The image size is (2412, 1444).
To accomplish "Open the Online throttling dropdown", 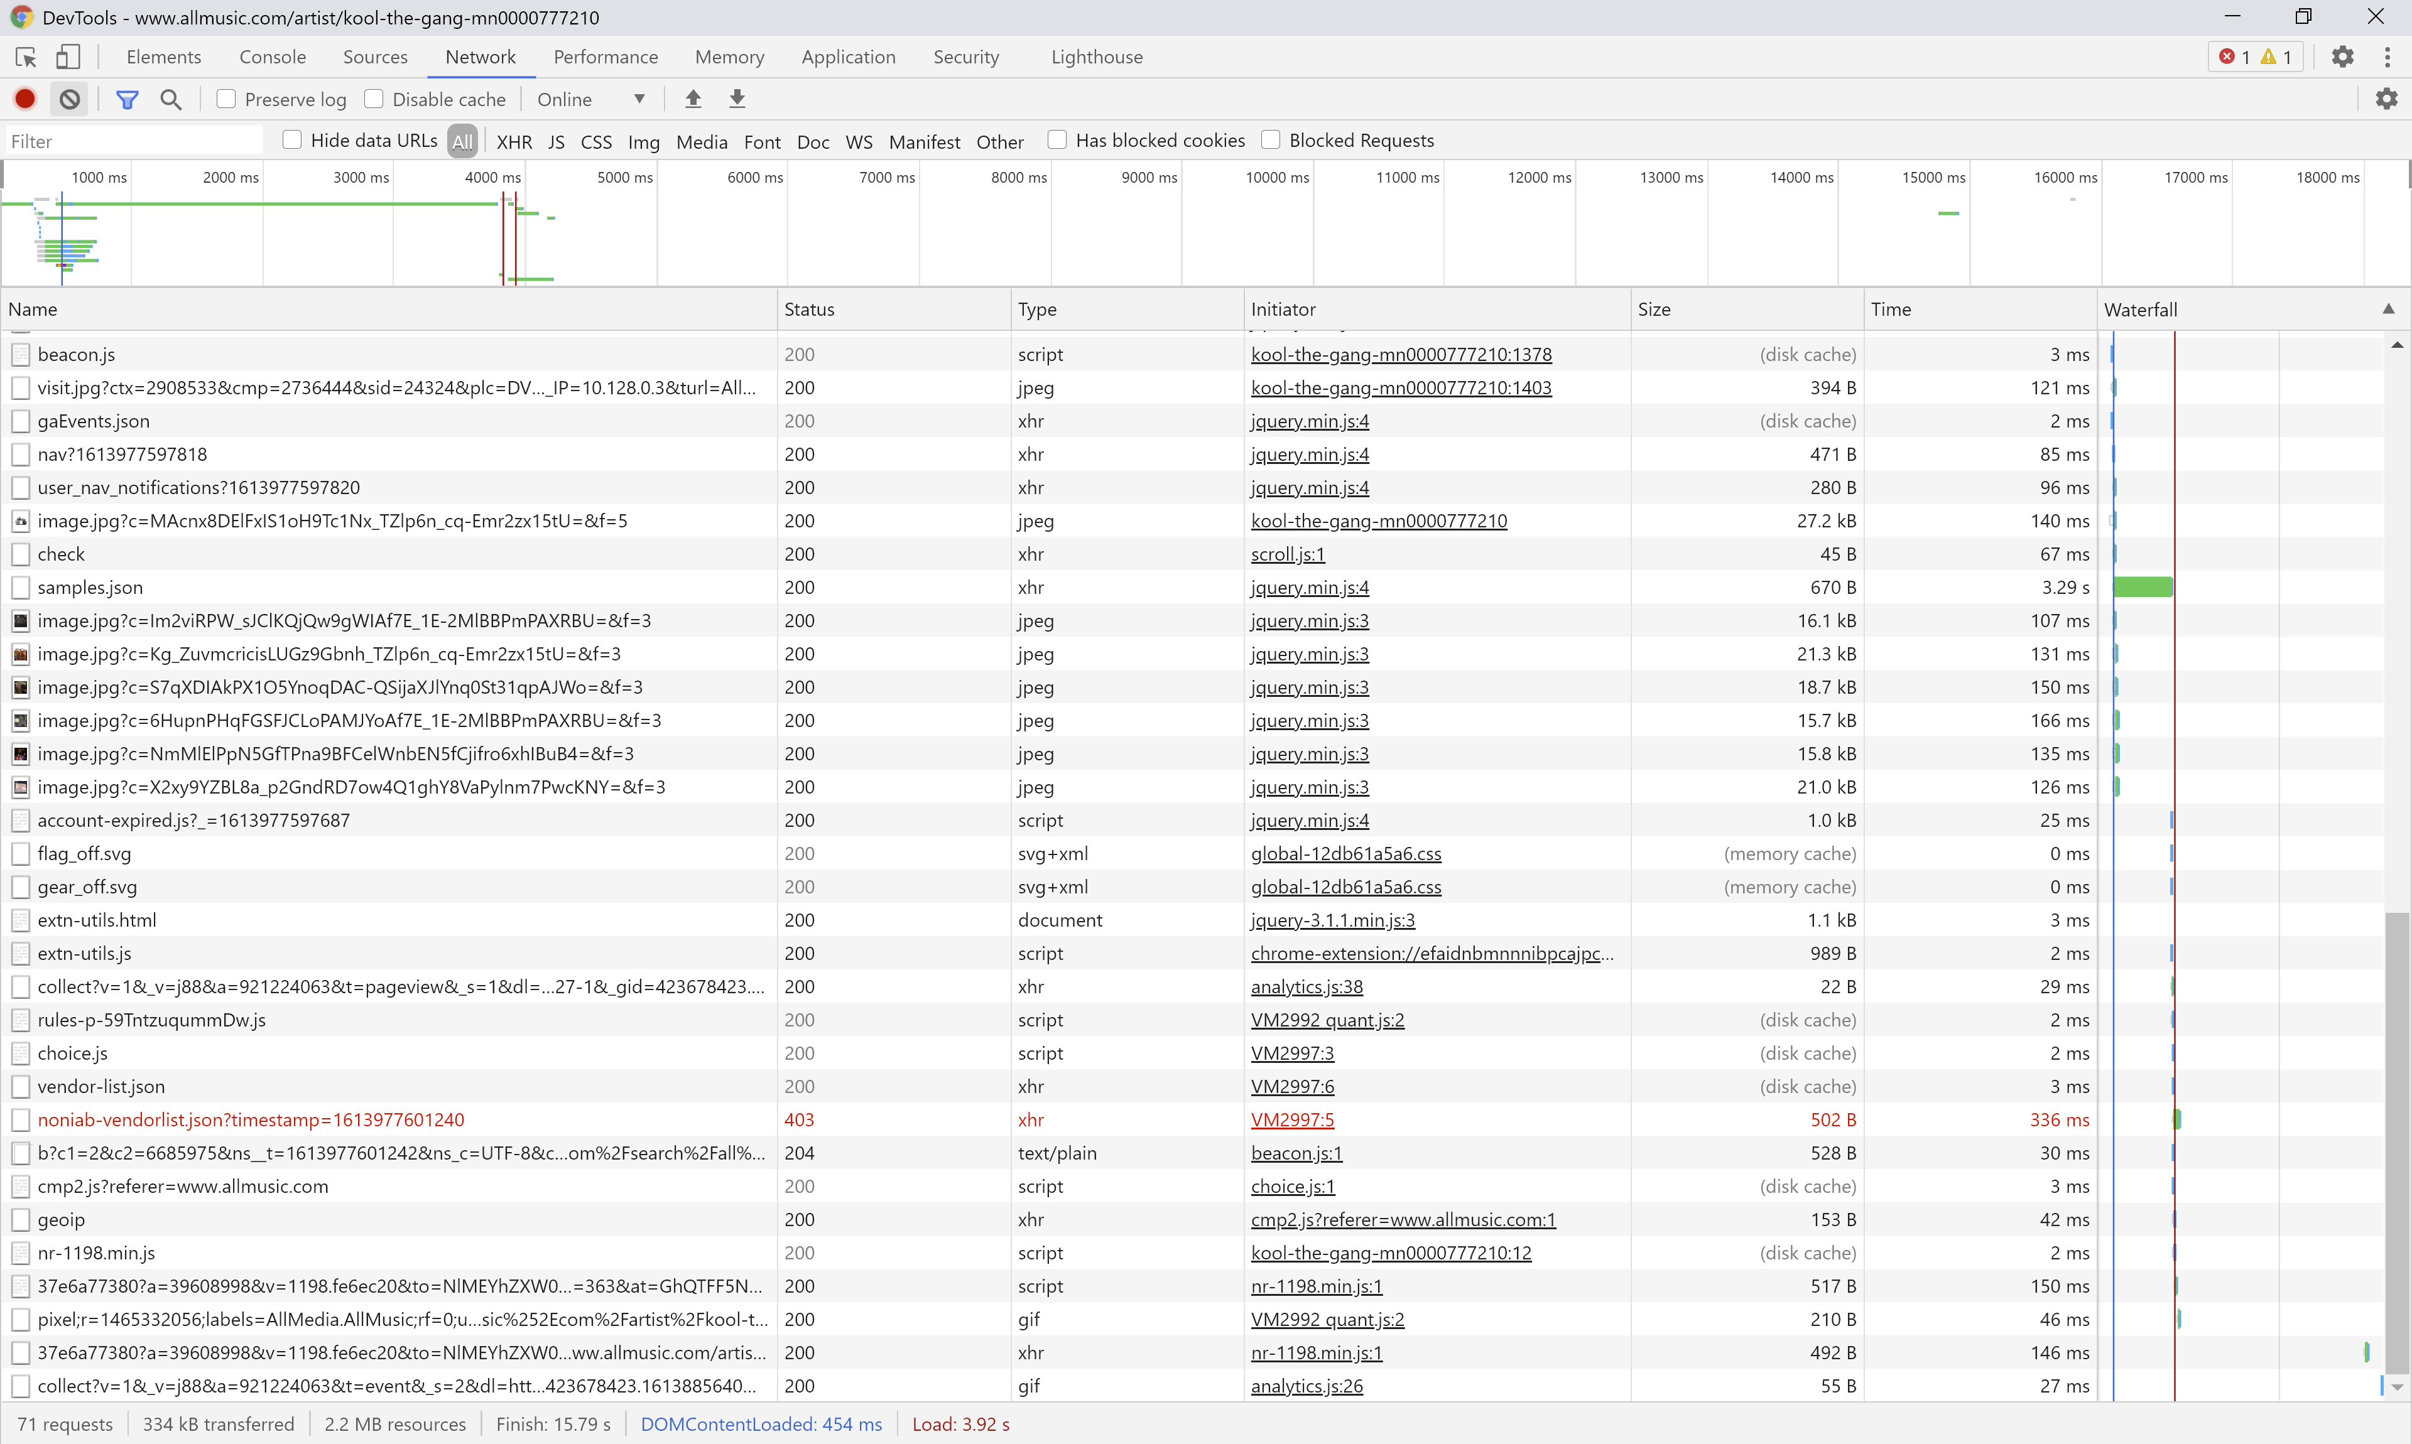I will click(x=591, y=99).
